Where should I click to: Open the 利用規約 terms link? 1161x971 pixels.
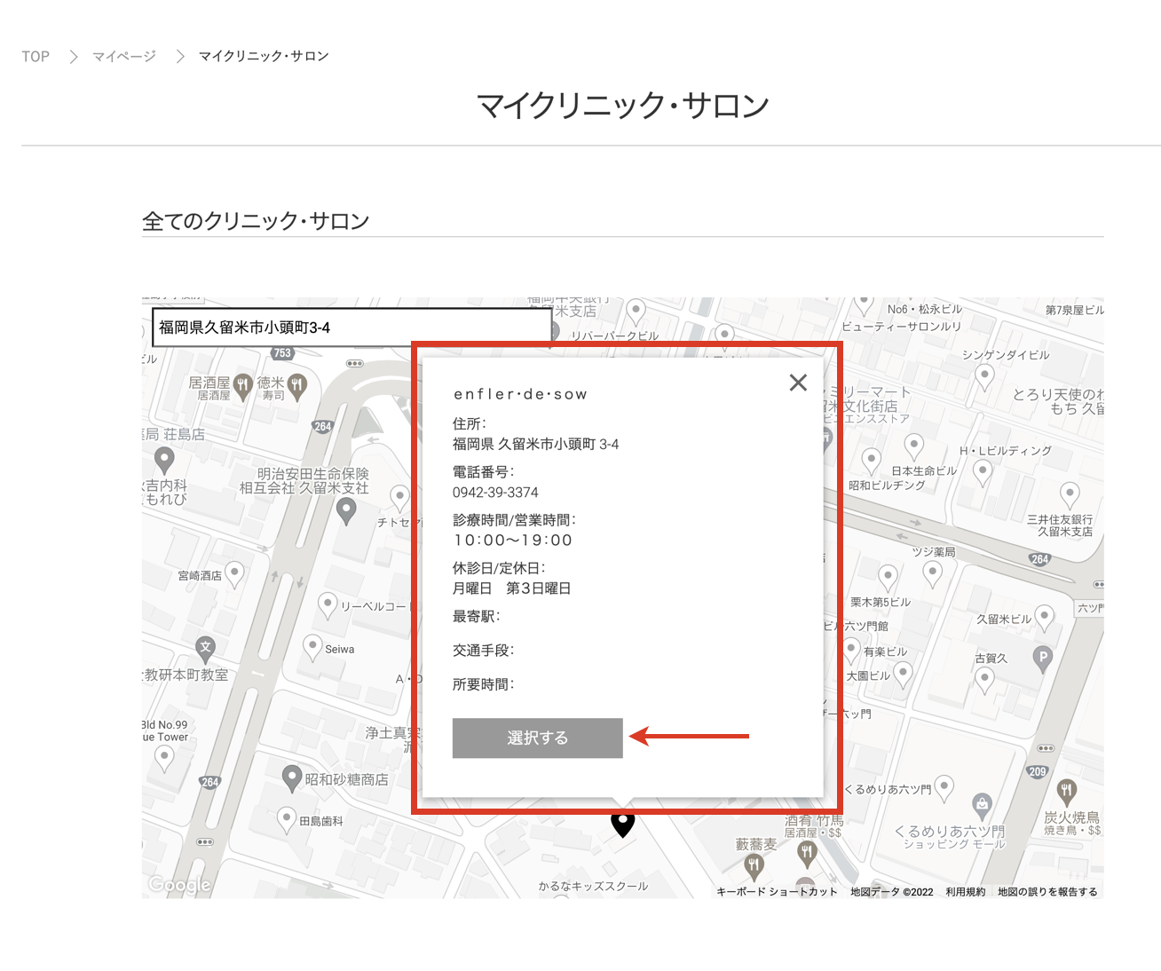965,892
